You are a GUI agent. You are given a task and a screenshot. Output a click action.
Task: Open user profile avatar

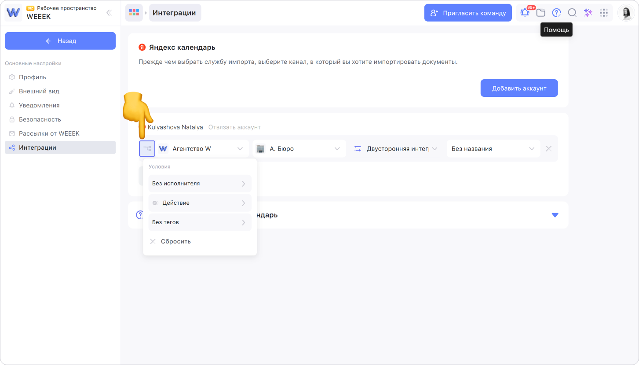click(626, 13)
